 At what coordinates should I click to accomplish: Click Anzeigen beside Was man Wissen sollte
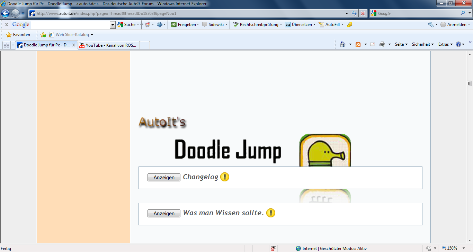pyautogui.click(x=164, y=214)
